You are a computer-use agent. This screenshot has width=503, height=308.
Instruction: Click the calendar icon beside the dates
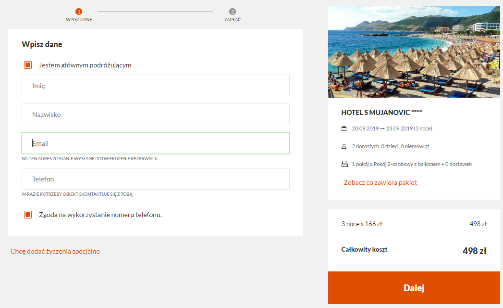344,128
